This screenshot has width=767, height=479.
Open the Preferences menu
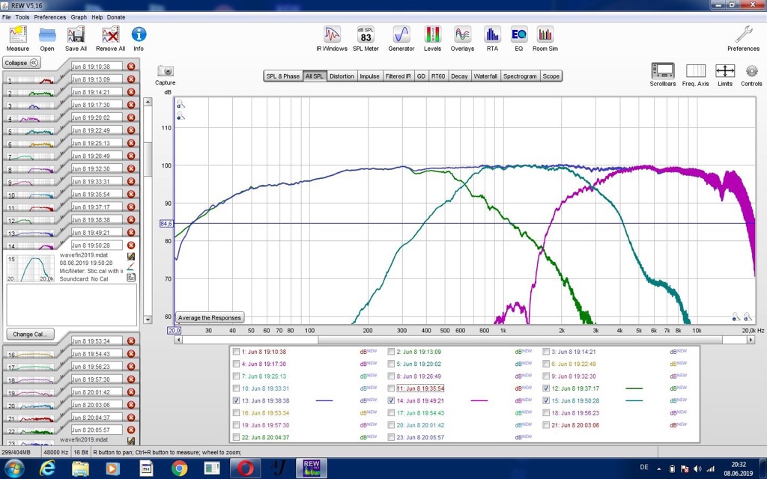49,16
